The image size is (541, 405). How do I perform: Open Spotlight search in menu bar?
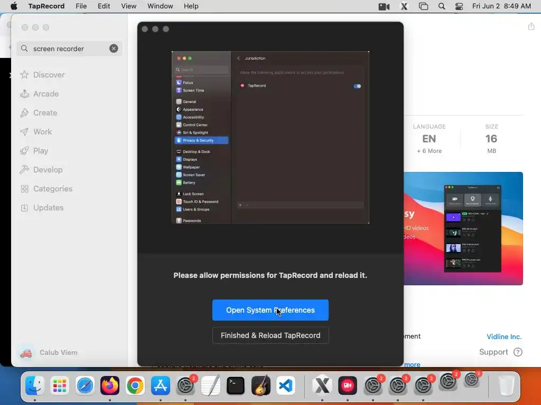point(442,6)
